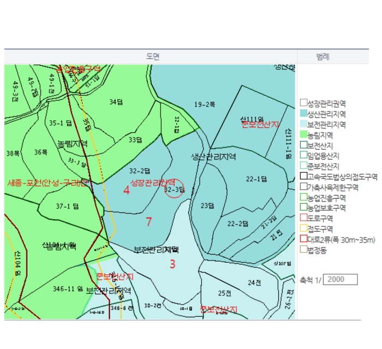Select parcel 23답 on the map
This screenshot has width=382, height=349.
pos(207,206)
